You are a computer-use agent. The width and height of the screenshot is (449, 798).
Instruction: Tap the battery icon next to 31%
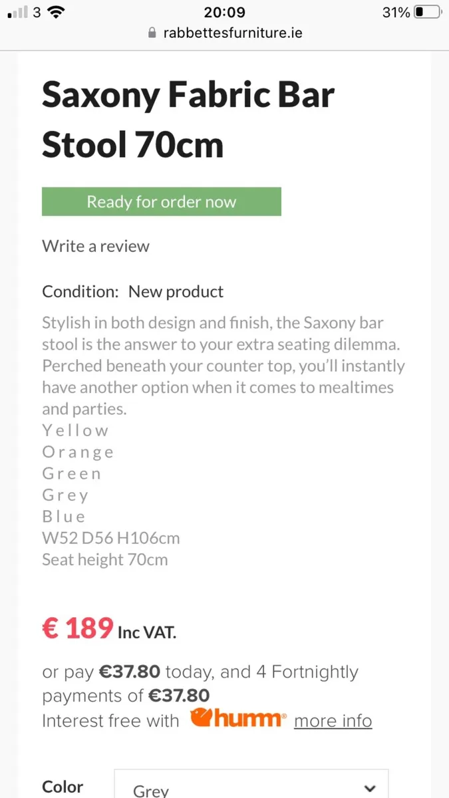[428, 11]
